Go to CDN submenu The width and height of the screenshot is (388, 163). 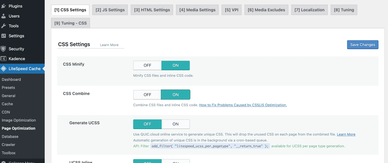(6, 112)
